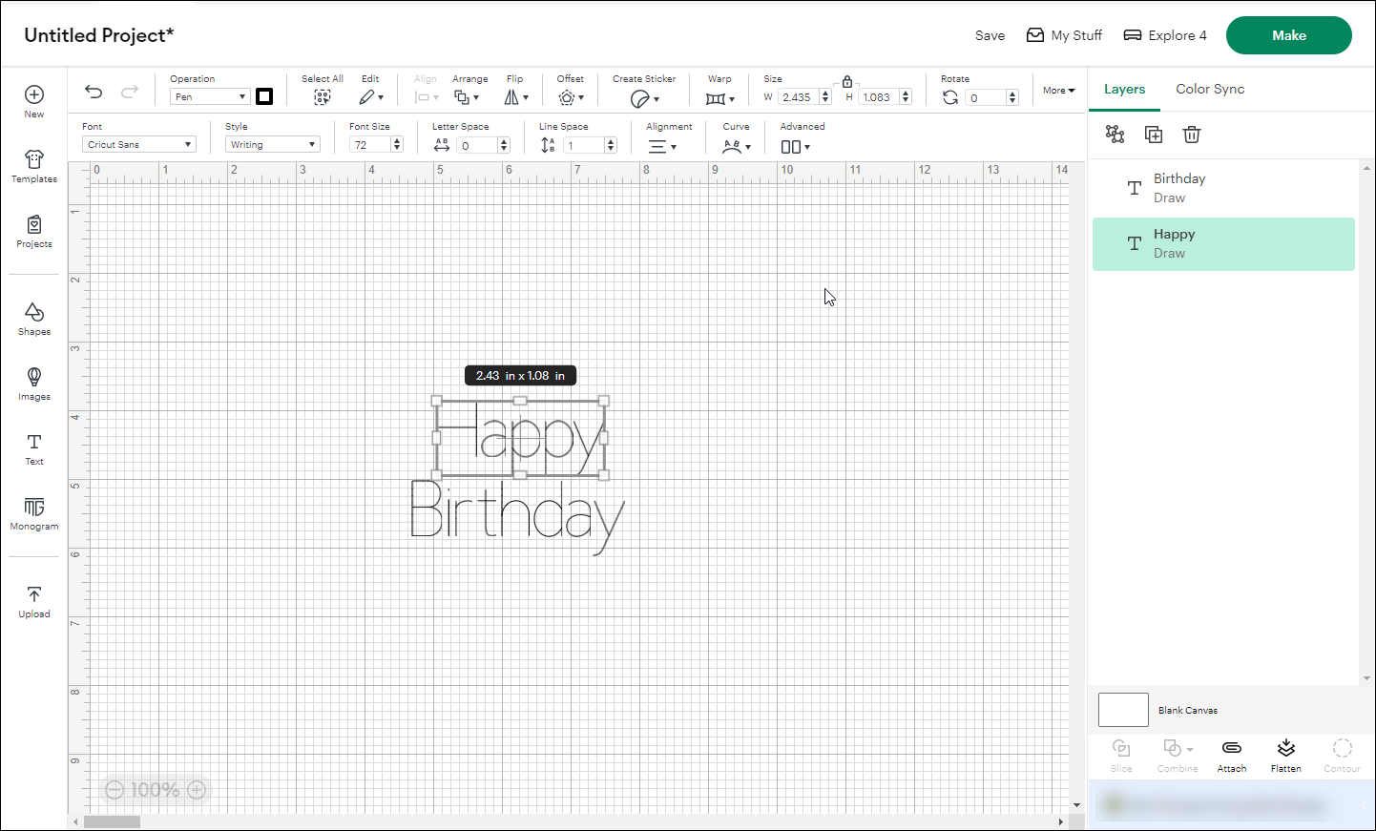Open the Upload panel
Image resolution: width=1376 pixels, height=831 pixels.
(x=33, y=599)
